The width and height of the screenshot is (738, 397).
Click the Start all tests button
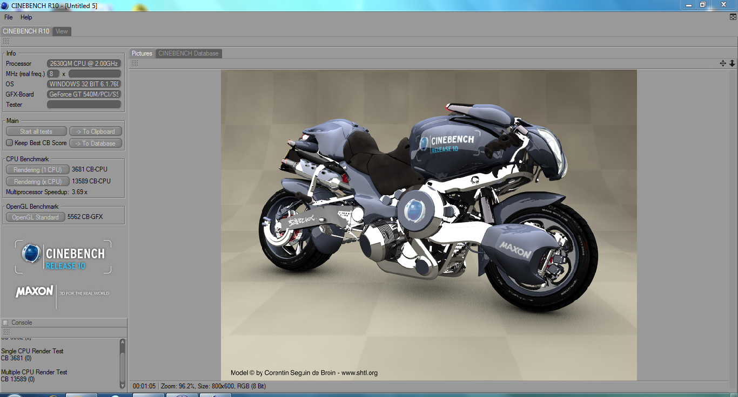(x=36, y=132)
